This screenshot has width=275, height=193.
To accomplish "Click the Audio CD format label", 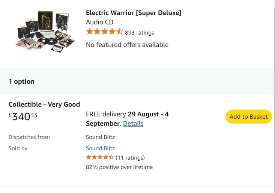I will [x=99, y=22].
